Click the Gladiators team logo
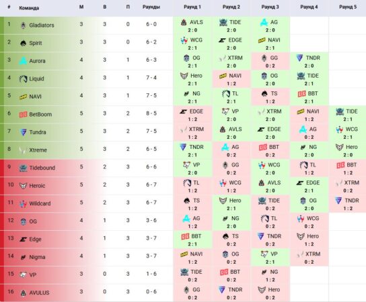Viewport: 366px width, 302px height. click(x=23, y=25)
